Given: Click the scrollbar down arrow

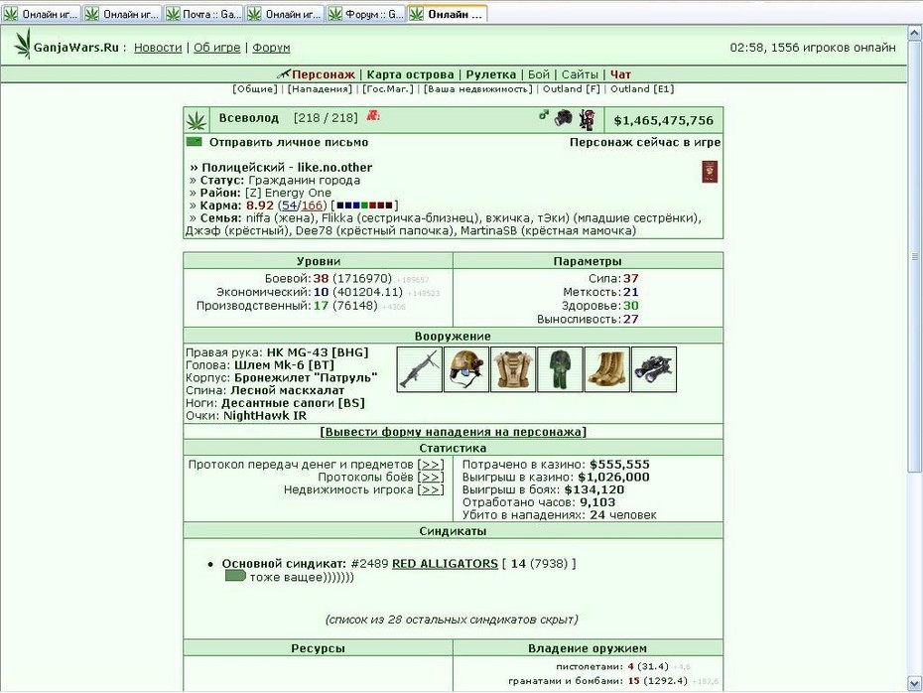Looking at the screenshot, I should point(915,684).
